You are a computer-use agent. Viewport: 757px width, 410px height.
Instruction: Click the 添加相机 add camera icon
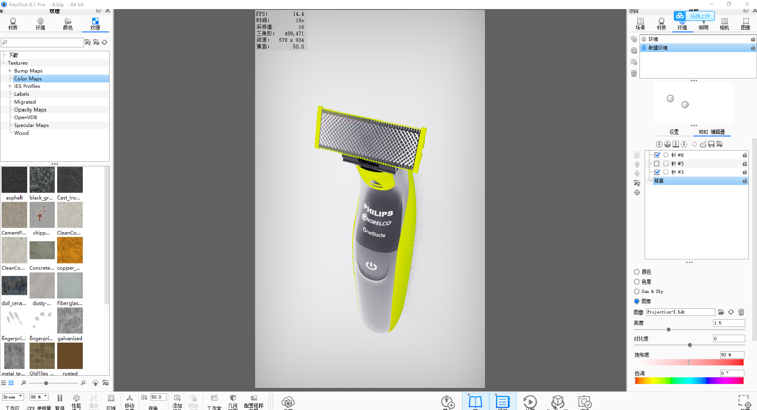pyautogui.click(x=177, y=398)
